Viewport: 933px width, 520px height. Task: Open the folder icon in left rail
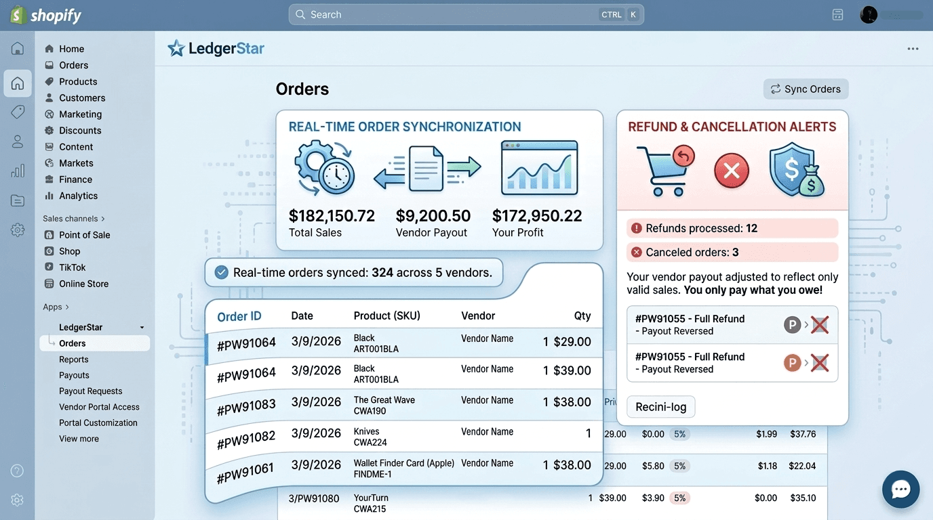(18, 200)
